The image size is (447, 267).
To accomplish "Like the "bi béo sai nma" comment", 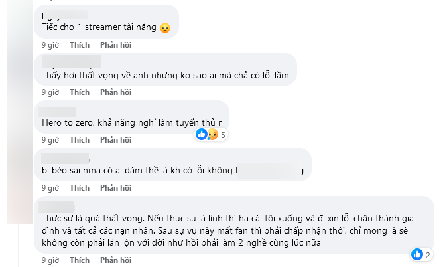I will click(x=80, y=187).
